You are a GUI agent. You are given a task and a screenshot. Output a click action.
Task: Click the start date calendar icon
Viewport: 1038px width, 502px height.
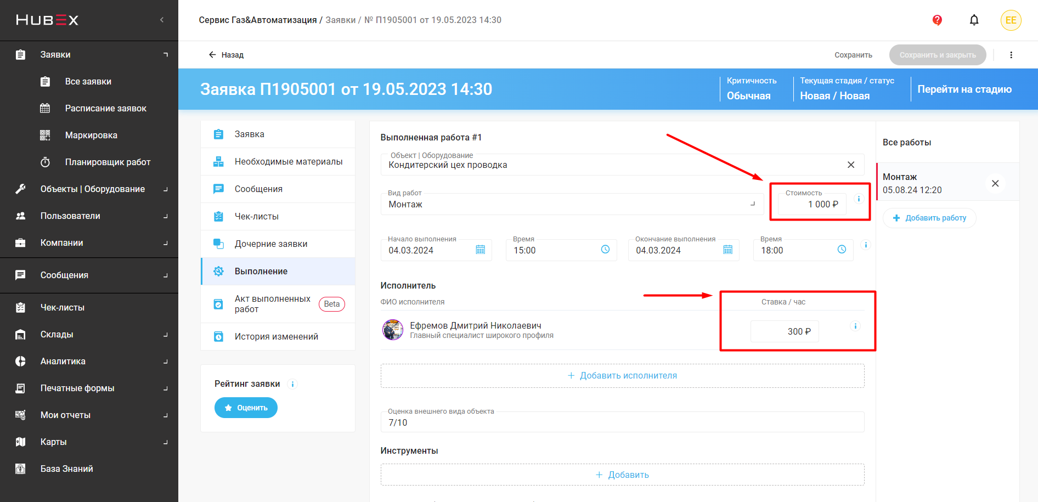pyautogui.click(x=480, y=250)
